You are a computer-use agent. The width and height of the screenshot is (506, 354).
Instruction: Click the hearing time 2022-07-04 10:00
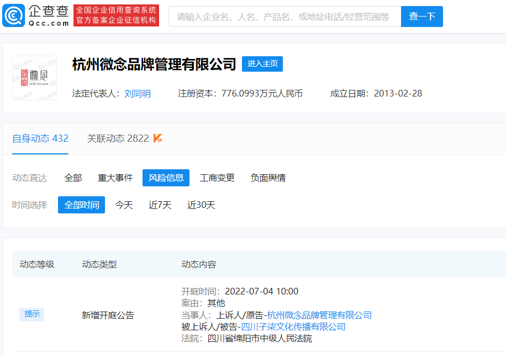[261, 291]
